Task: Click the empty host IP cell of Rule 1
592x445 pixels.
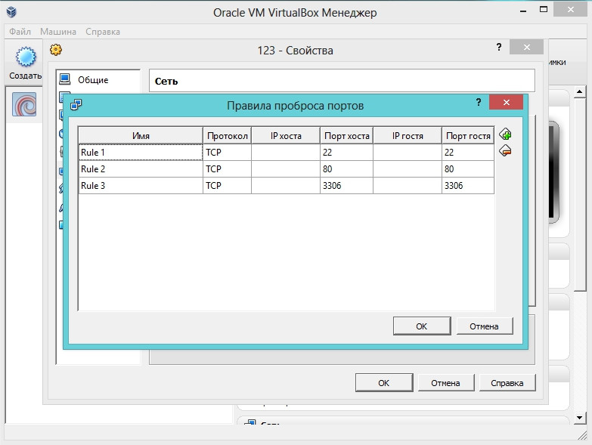Action: (x=286, y=153)
